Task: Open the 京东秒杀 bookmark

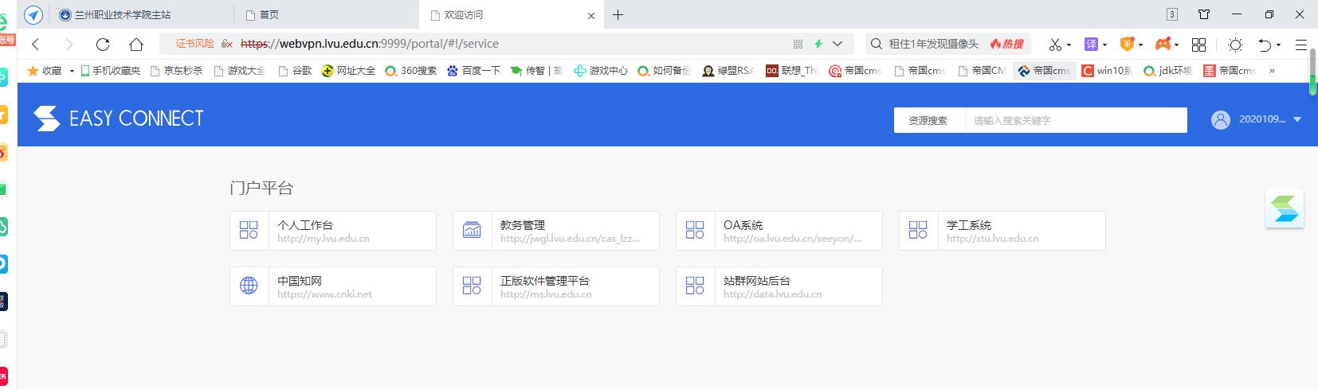Action: pos(177,71)
